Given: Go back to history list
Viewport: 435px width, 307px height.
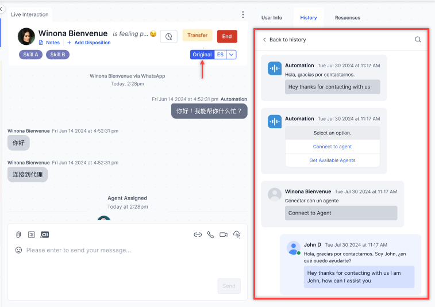Looking at the screenshot, I should (x=284, y=40).
